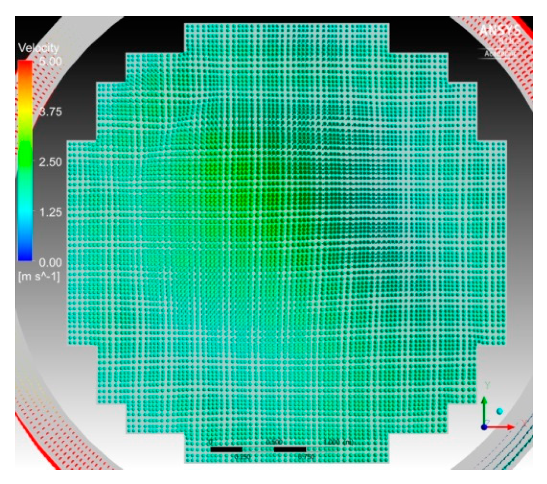Image resolution: width=547 pixels, height=484 pixels.
Task: Click the blue Z axis dot at the triad origin
Action: tap(484, 427)
